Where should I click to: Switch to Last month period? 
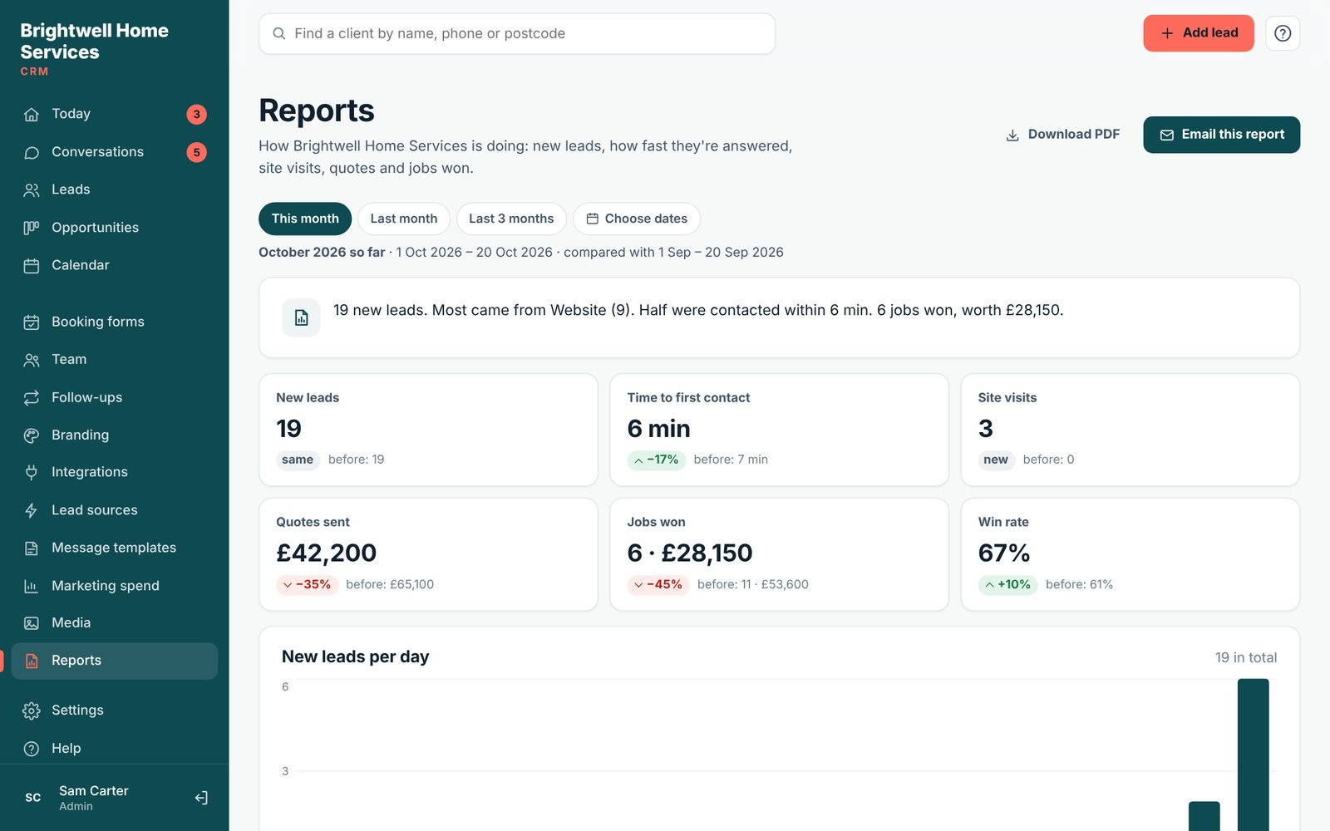click(x=404, y=219)
